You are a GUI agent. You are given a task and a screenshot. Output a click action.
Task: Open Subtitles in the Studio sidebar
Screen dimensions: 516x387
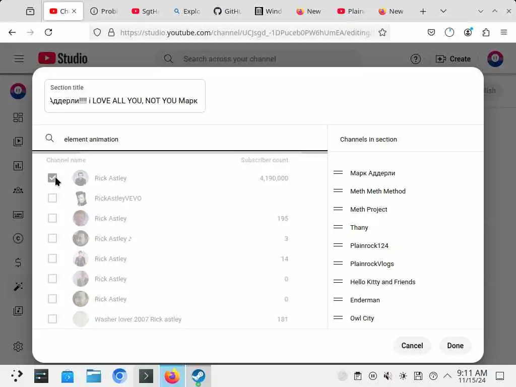pyautogui.click(x=18, y=215)
